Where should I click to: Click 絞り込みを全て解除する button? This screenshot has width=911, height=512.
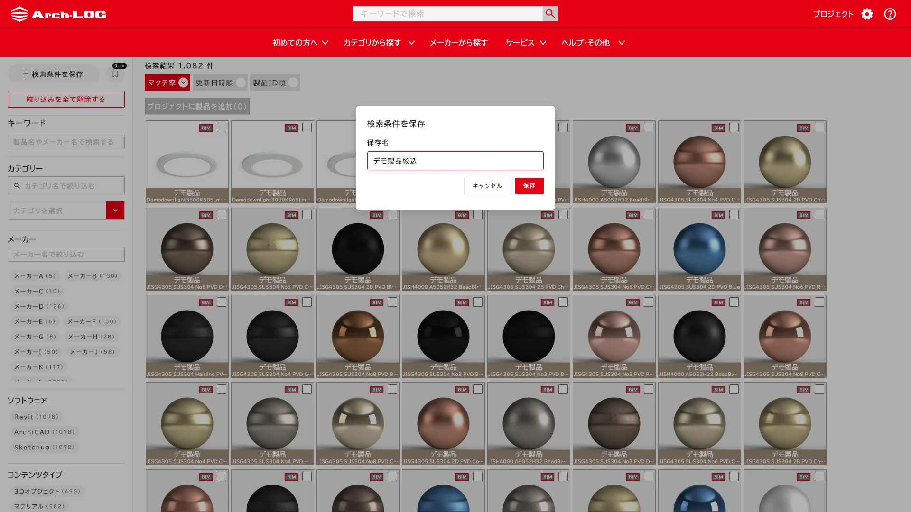[66, 99]
